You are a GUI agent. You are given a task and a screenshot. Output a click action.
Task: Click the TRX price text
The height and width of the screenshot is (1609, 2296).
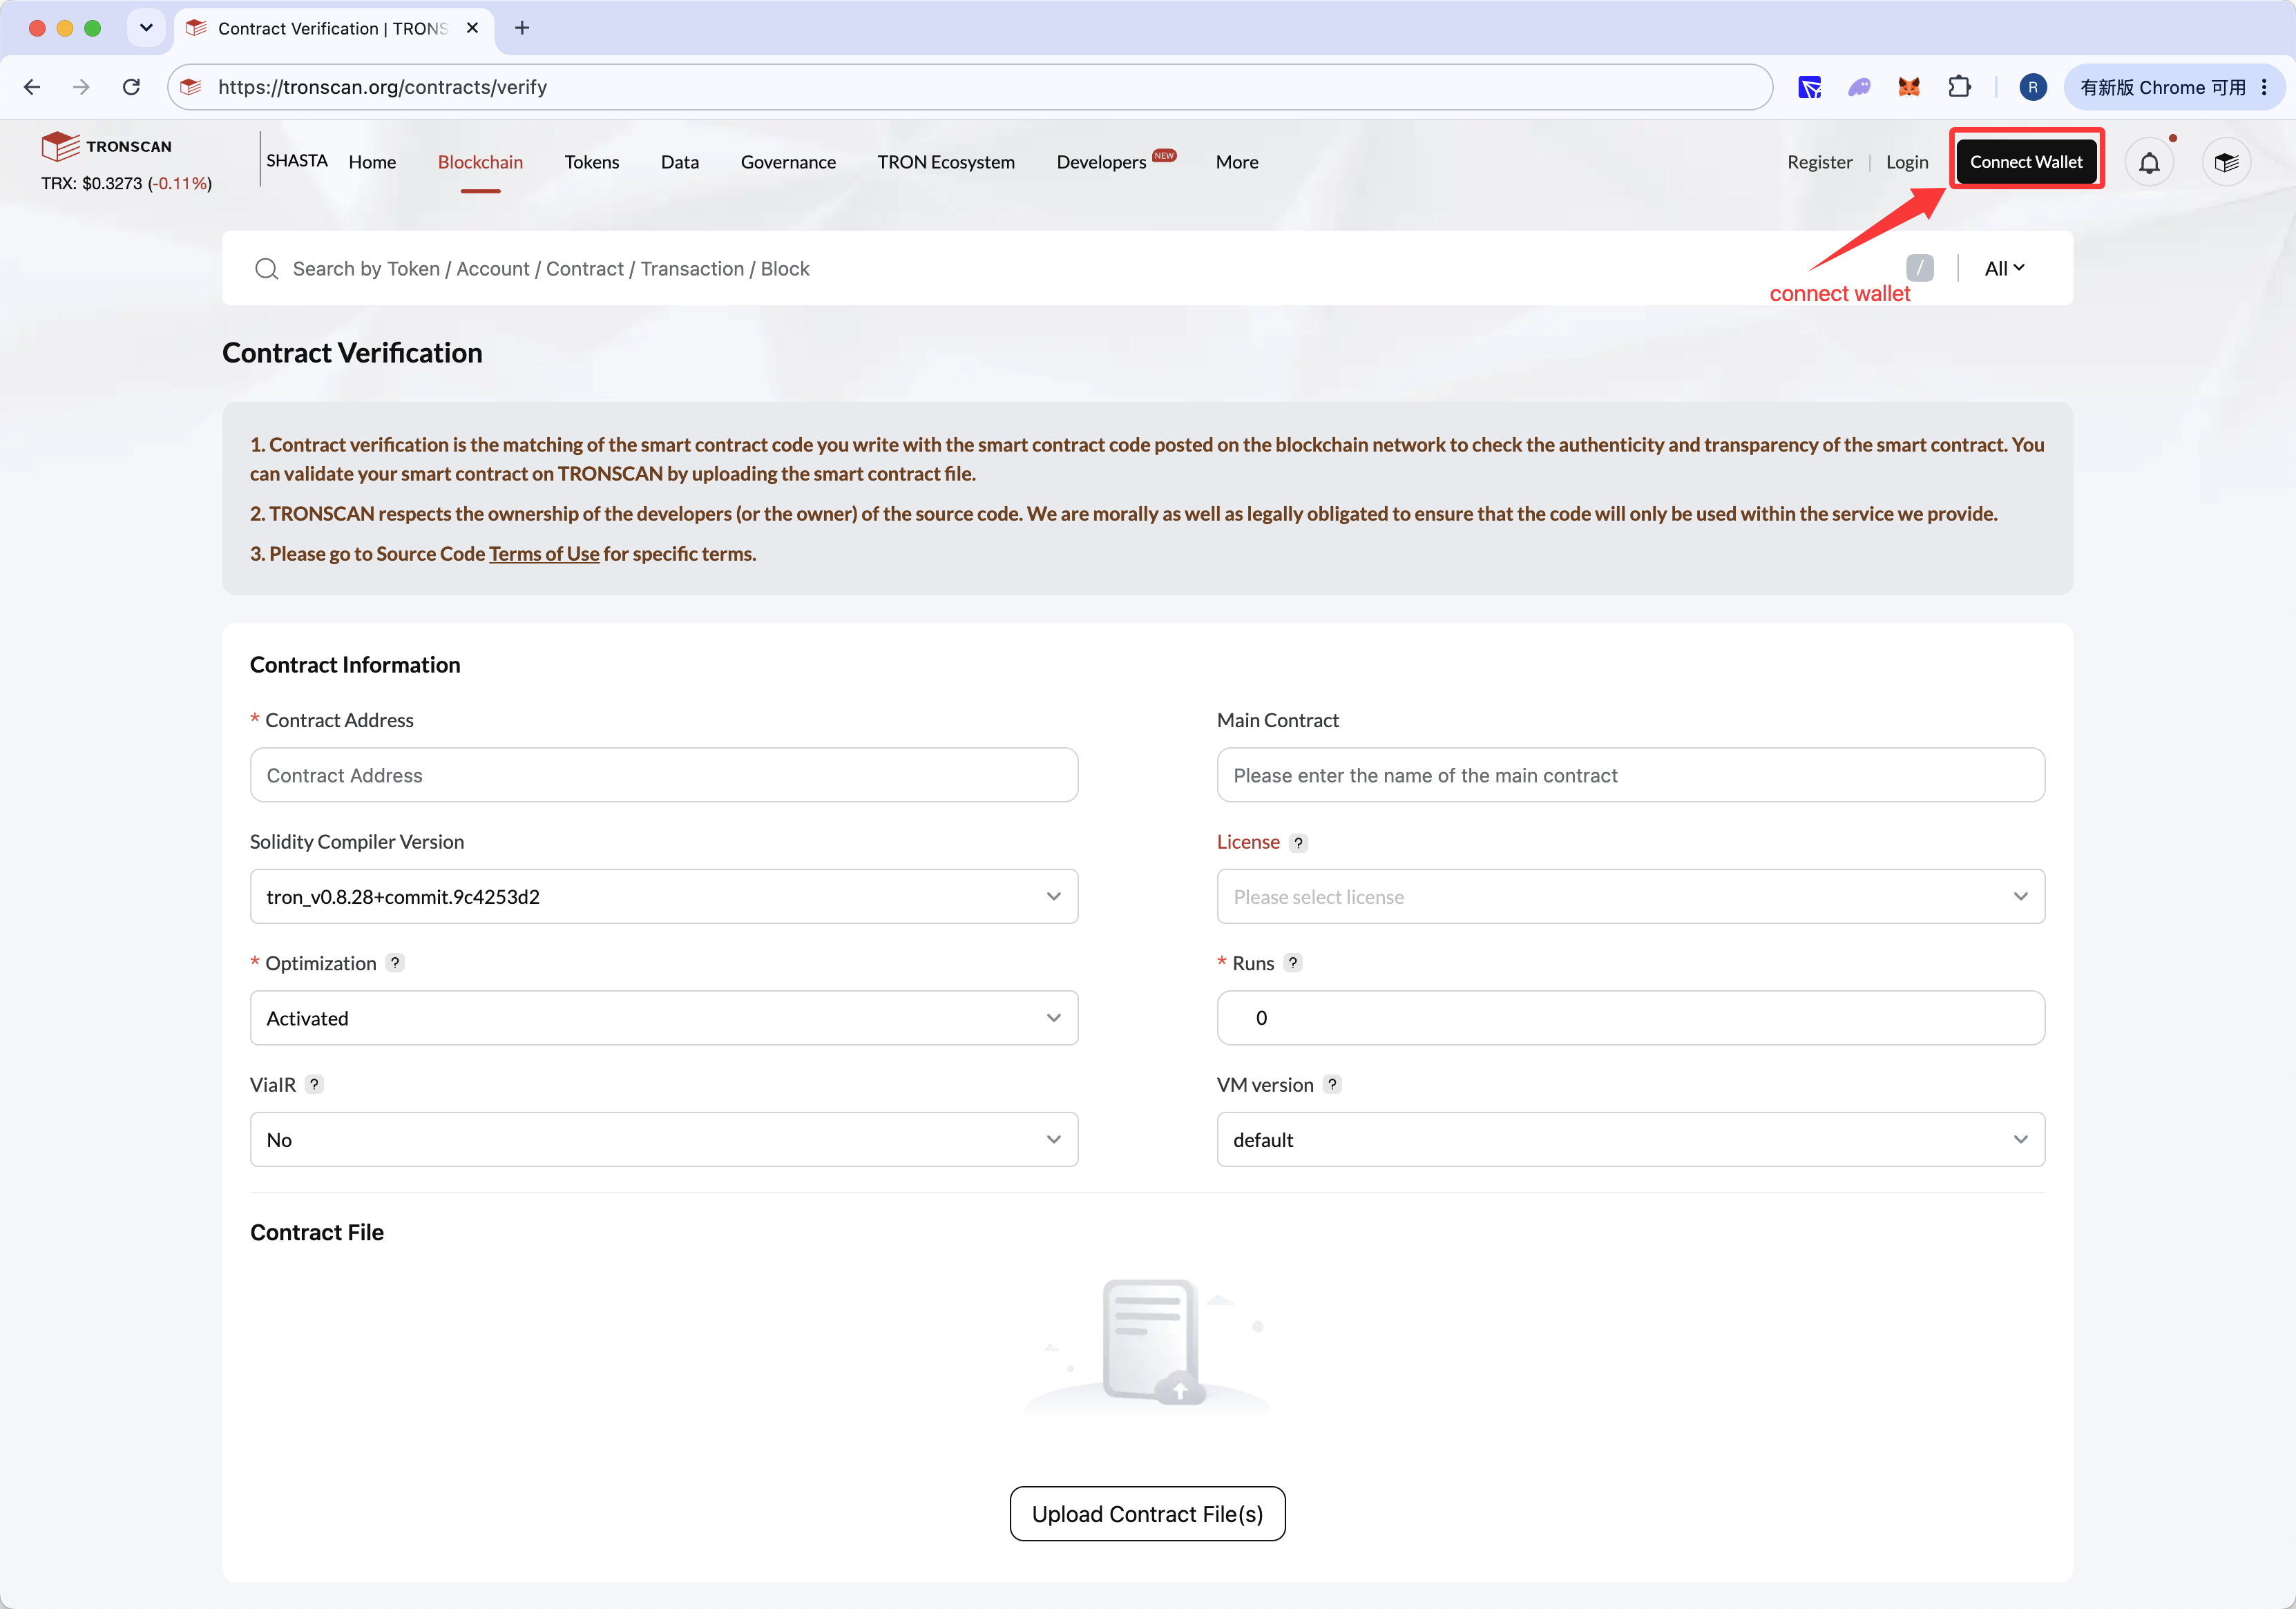click(x=126, y=184)
